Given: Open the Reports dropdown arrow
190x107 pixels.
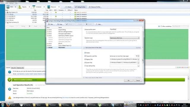Looking at the screenshot, I should click(x=29, y=7).
